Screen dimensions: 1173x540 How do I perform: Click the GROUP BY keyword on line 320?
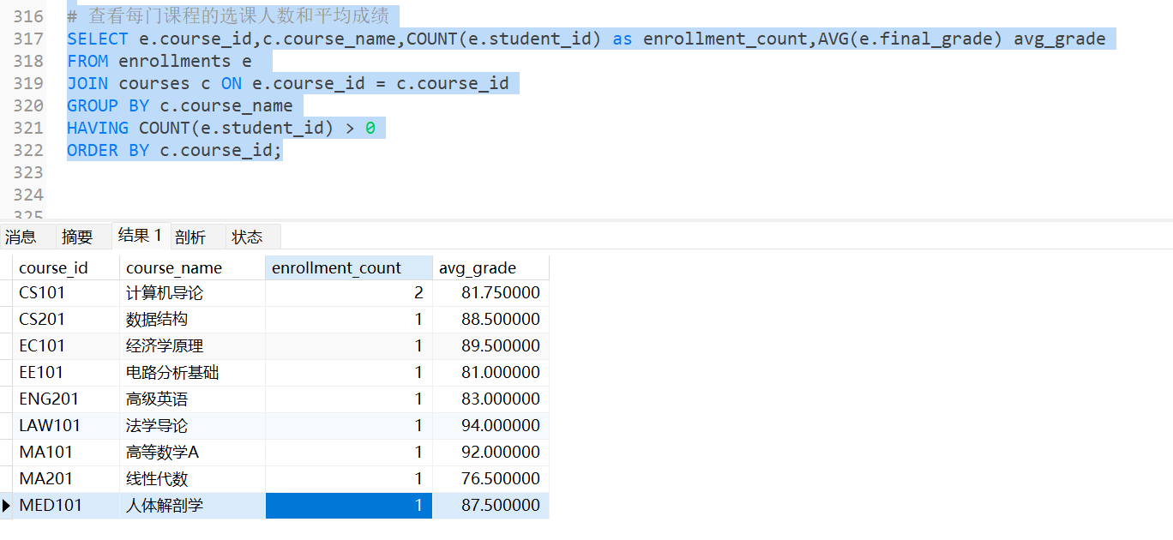(x=108, y=105)
